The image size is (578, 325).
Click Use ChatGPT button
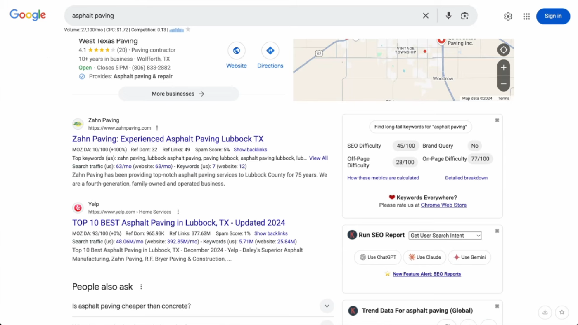(x=378, y=257)
